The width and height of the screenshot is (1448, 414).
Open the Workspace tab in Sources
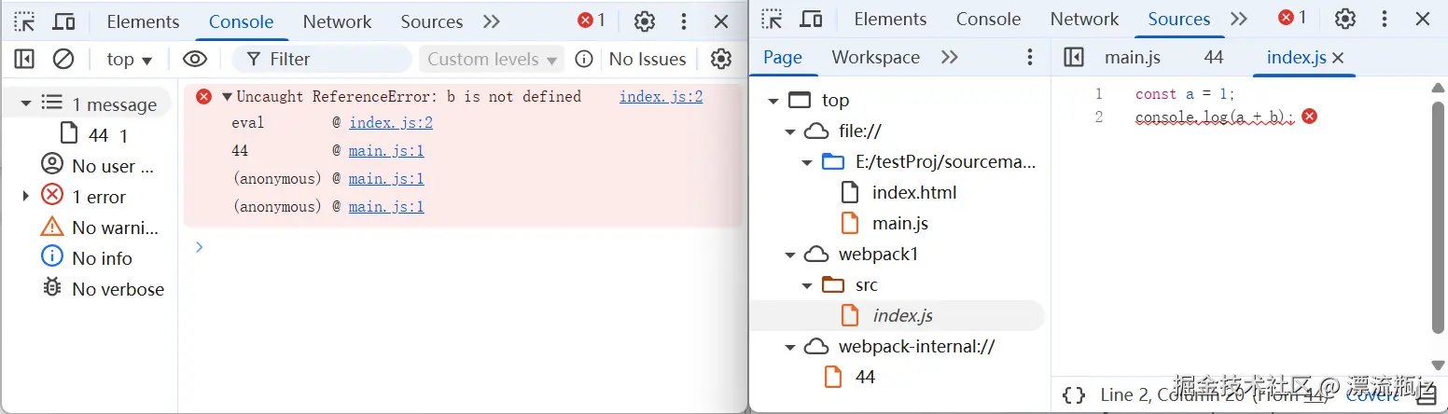click(875, 58)
